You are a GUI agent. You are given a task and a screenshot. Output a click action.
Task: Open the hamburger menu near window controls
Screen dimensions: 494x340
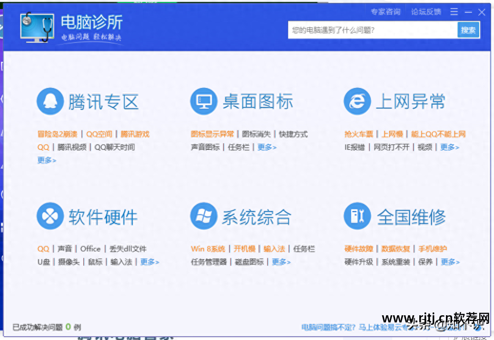pyautogui.click(x=454, y=11)
